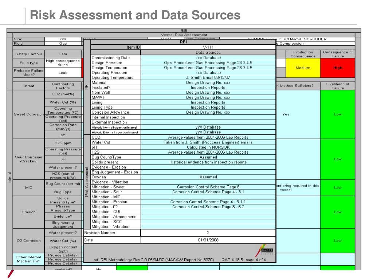
Task: Click the red 'High' Consequence of Failure cell
Action: click(x=338, y=68)
